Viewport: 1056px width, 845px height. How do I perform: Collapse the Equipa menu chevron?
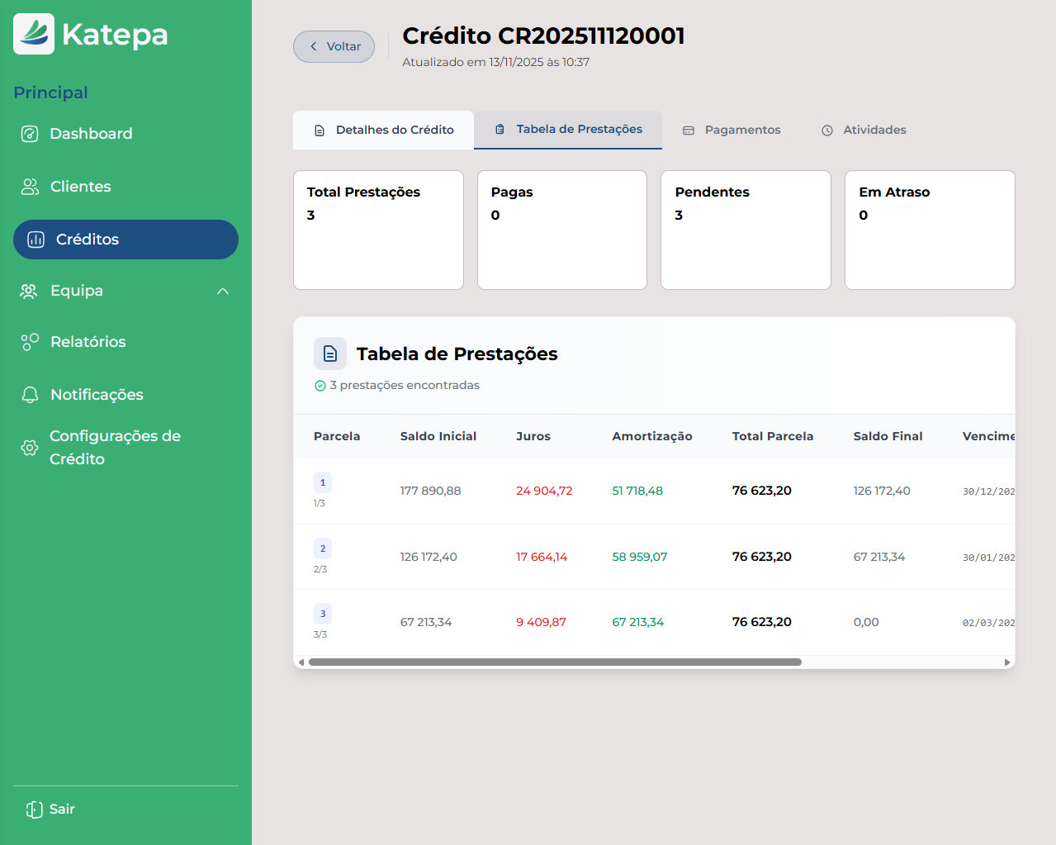pos(223,291)
